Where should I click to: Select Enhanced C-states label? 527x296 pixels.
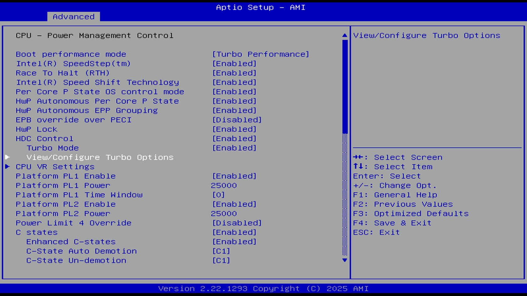(x=71, y=242)
